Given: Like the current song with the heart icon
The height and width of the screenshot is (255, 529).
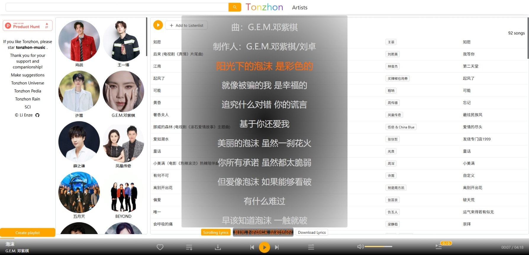Looking at the screenshot, I should 160,247.
